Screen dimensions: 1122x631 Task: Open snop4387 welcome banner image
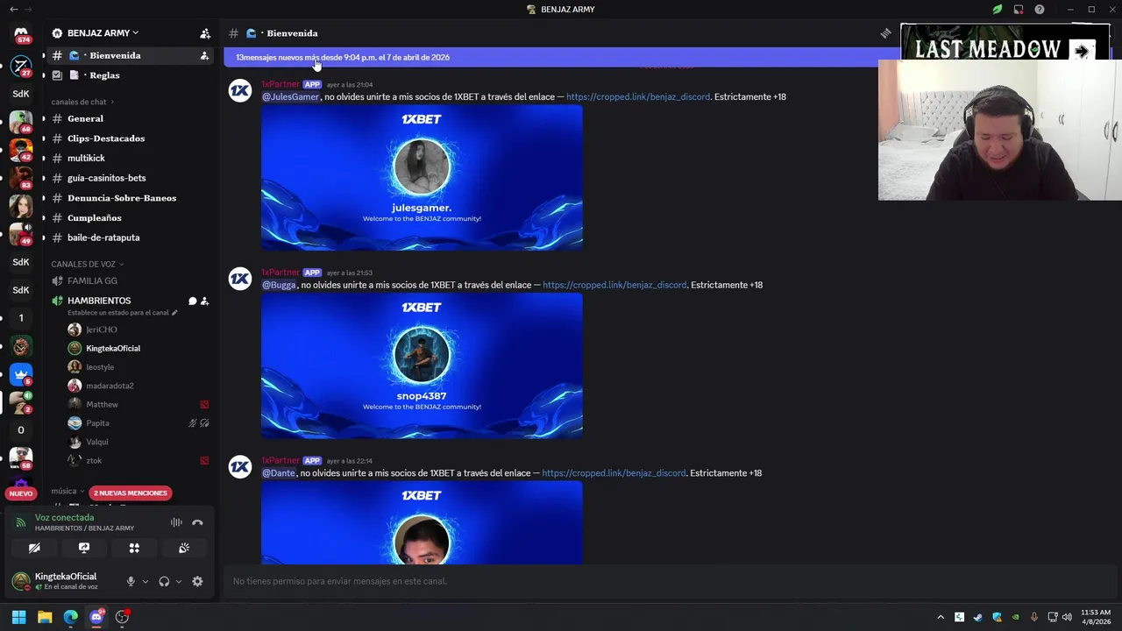[422, 365]
